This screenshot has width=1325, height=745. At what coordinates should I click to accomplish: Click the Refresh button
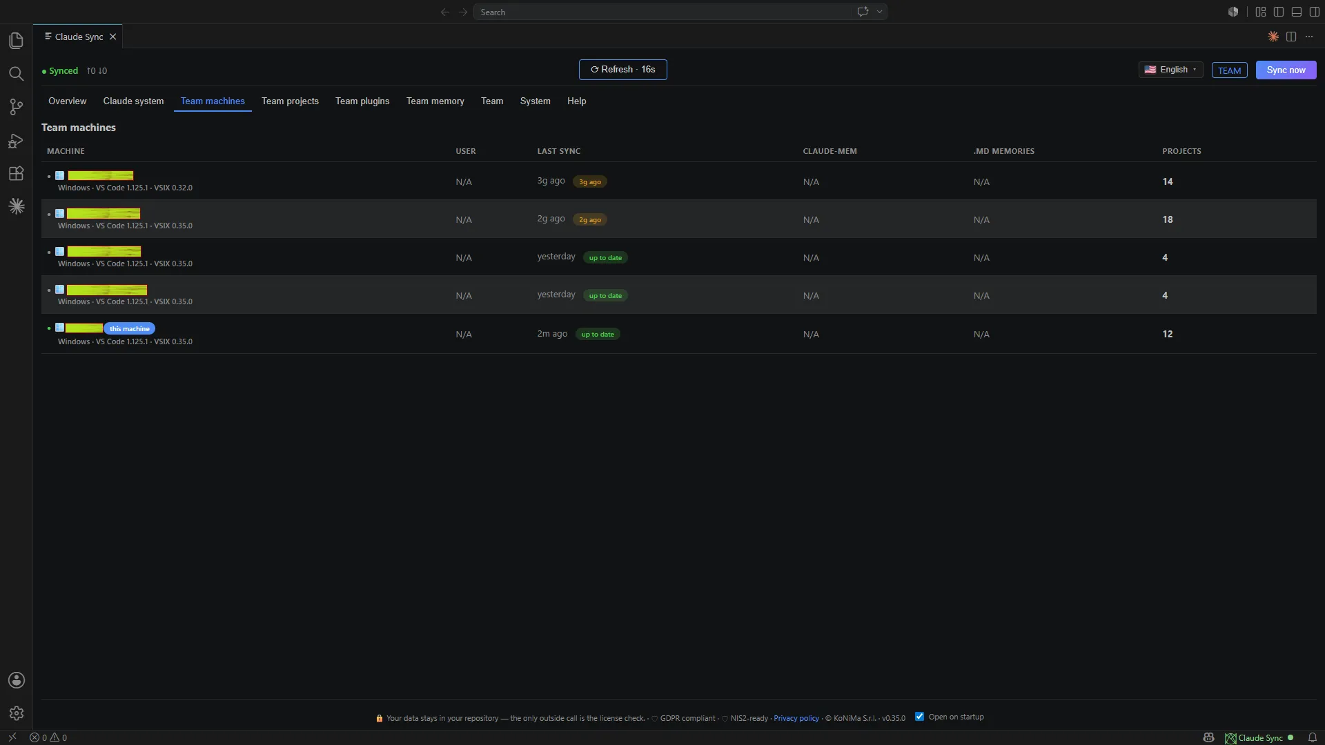623,70
